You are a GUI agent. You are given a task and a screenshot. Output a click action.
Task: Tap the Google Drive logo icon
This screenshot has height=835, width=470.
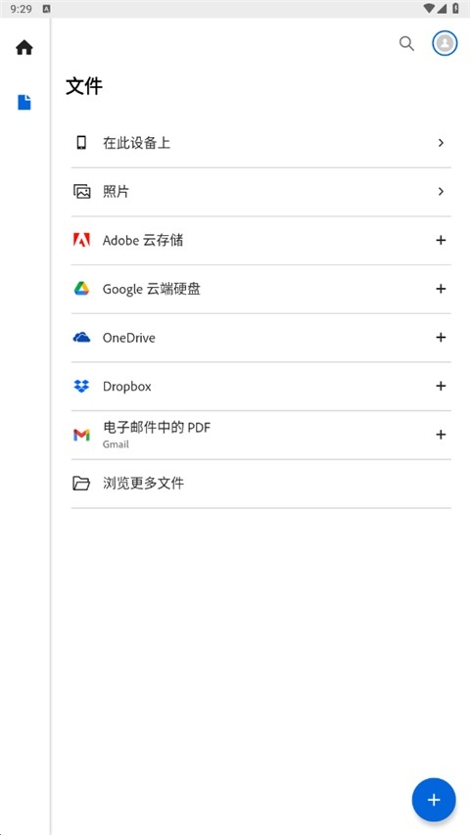point(81,289)
